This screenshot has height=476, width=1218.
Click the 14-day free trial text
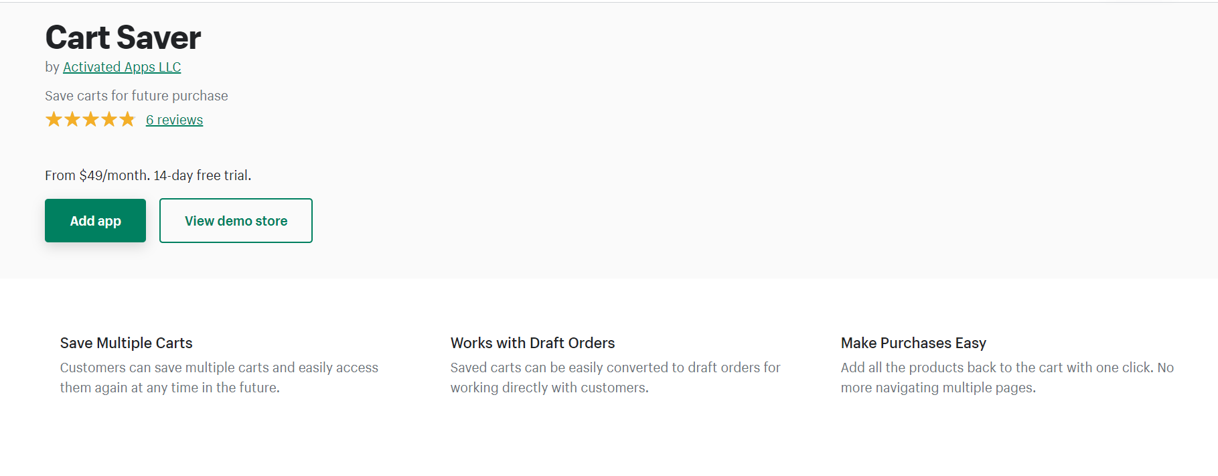point(202,175)
